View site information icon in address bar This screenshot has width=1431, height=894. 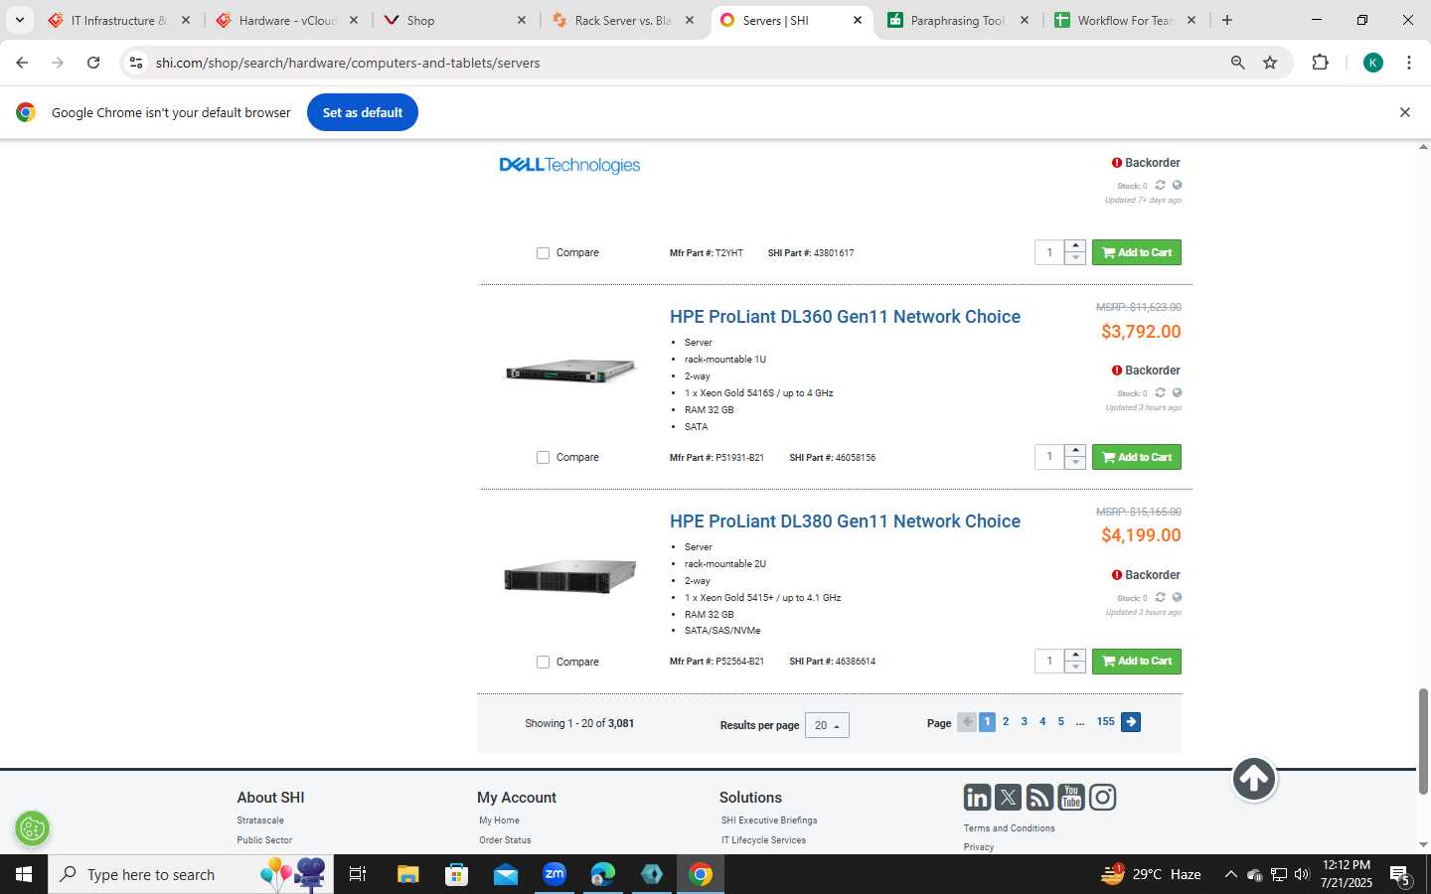pos(136,63)
